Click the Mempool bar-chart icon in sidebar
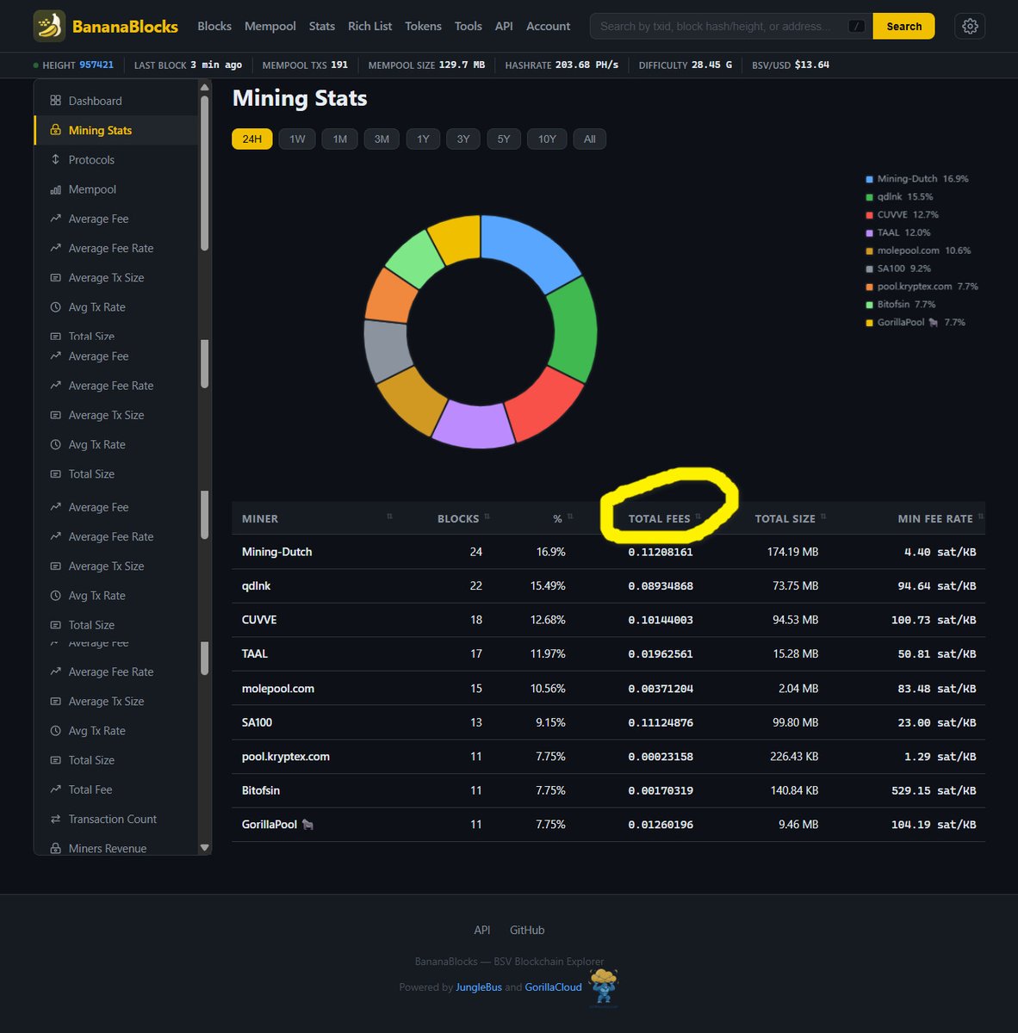This screenshot has width=1018, height=1033. (x=55, y=189)
